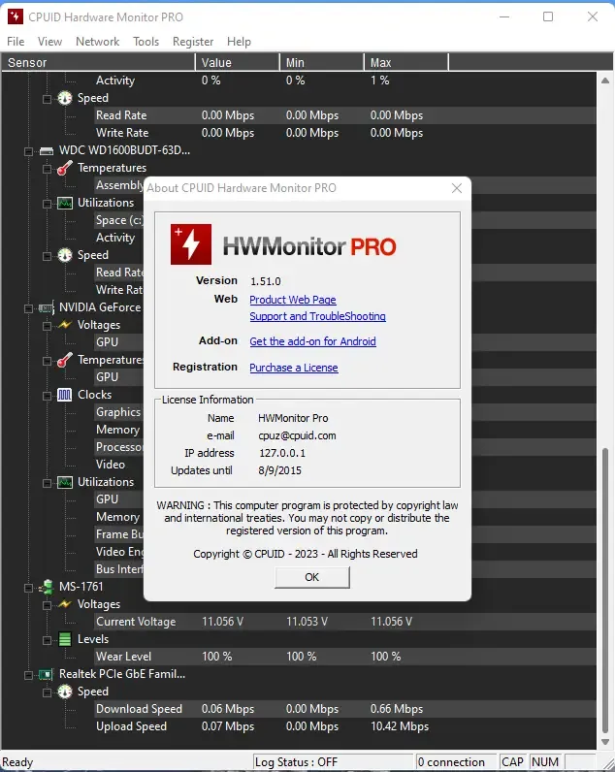Collapse the NVIDIA GeForce node

(x=28, y=308)
